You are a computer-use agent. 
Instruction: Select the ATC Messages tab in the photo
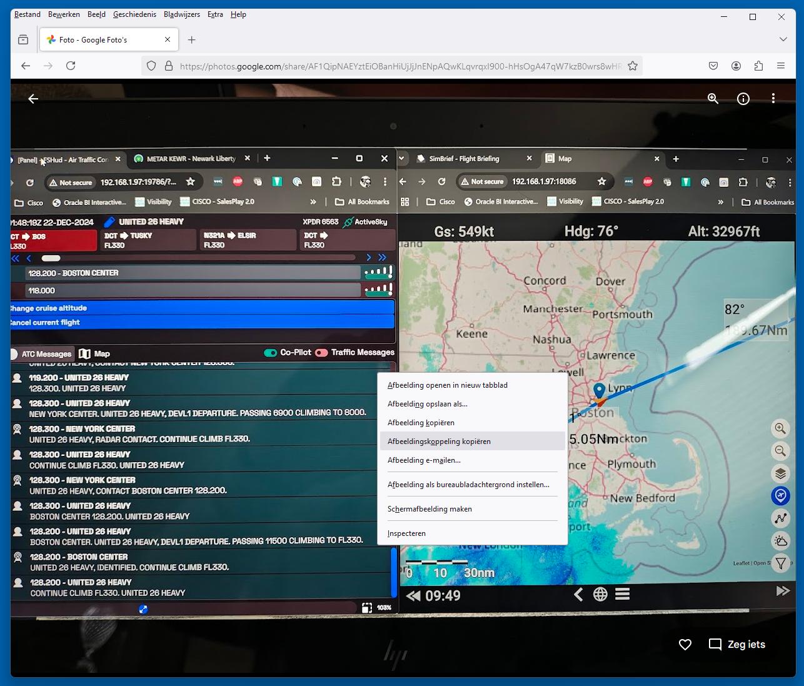41,354
